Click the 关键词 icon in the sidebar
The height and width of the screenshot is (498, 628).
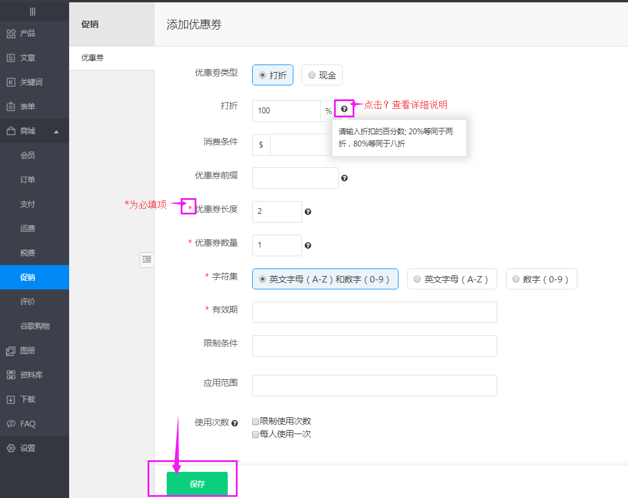(12, 82)
